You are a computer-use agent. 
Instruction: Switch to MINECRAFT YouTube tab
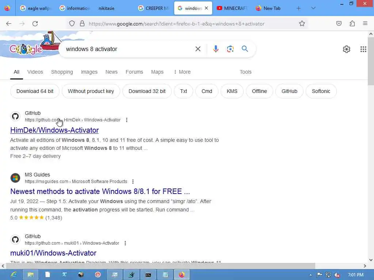click(x=232, y=8)
